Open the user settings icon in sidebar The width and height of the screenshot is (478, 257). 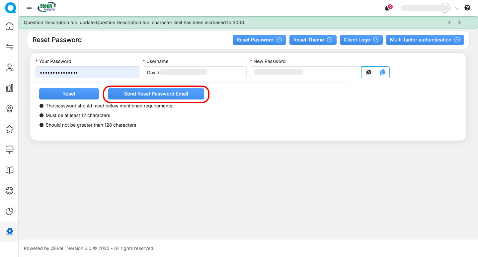(10, 67)
